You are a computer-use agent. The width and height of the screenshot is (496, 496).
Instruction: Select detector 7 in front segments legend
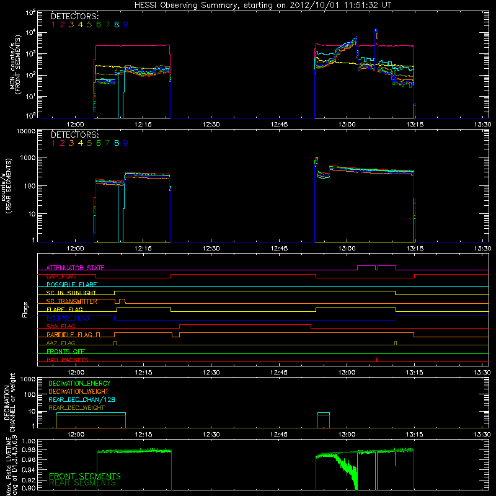click(107, 25)
